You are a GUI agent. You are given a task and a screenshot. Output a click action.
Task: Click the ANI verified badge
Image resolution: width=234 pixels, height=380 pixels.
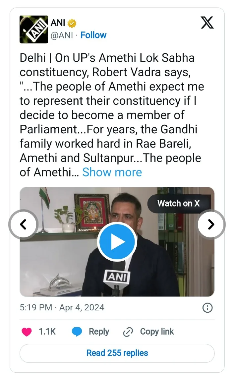72,23
